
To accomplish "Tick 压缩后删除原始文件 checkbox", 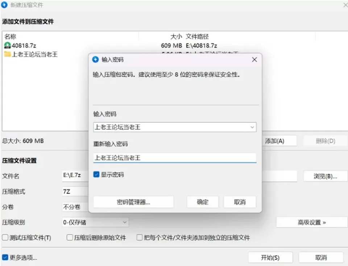I will point(70,237).
